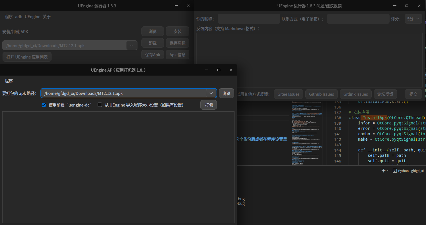Click the Github Issues button
Screen dimensions: 426x225
point(322,94)
